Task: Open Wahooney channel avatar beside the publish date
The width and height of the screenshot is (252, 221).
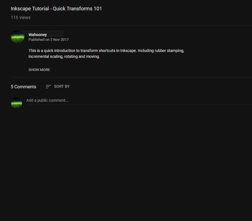Action: pyautogui.click(x=18, y=37)
